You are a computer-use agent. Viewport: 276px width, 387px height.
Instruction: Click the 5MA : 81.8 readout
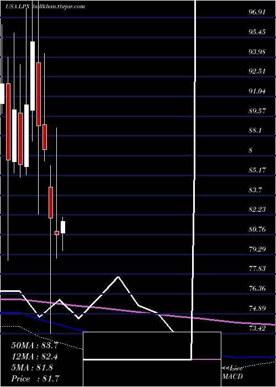tap(32, 368)
